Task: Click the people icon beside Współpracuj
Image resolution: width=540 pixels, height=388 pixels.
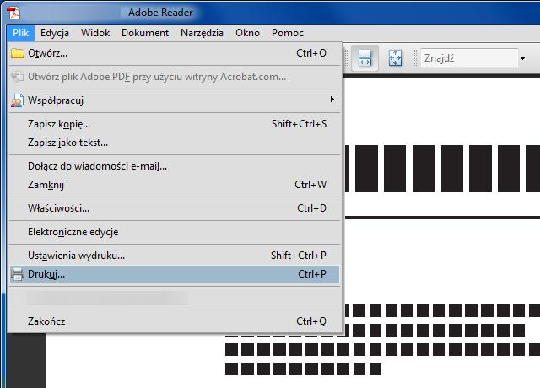Action: (17, 100)
